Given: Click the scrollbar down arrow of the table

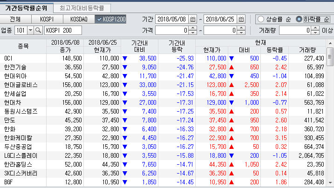Looking at the screenshot, I should pyautogui.click(x=330, y=182).
